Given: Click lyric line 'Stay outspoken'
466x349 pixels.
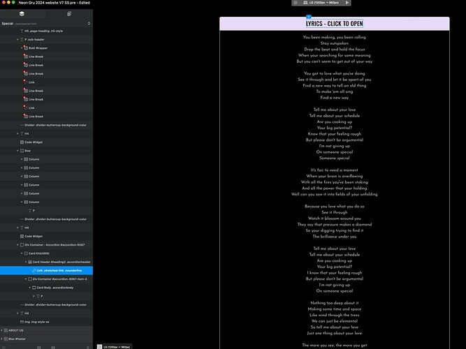Looking at the screenshot, I should coord(335,43).
